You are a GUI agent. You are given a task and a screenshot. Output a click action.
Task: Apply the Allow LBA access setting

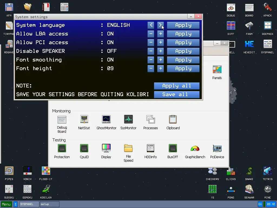coord(183,34)
